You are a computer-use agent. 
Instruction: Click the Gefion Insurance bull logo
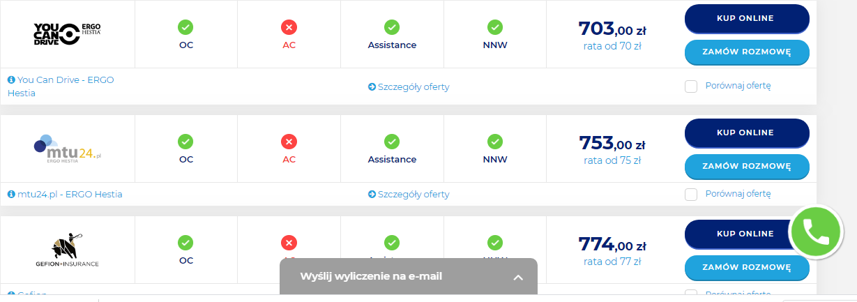(67, 249)
